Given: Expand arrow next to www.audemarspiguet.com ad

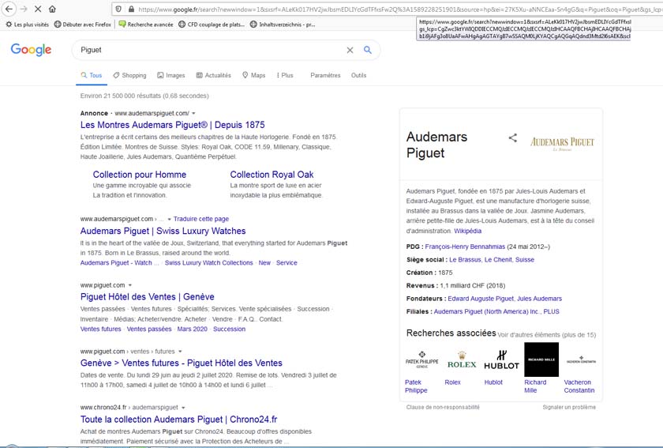Looking at the screenshot, I should point(193,114).
